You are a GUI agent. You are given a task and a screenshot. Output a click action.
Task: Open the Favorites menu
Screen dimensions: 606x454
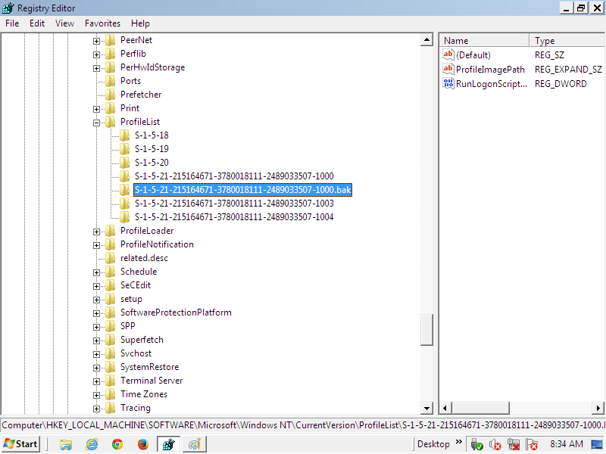point(102,23)
